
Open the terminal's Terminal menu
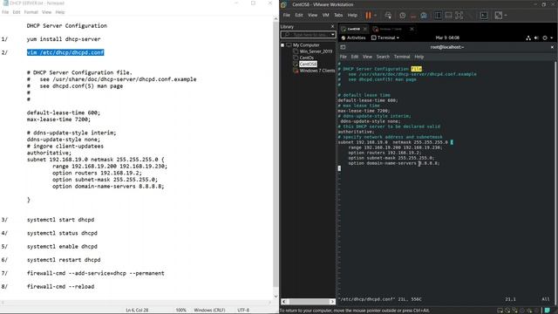pos(402,57)
